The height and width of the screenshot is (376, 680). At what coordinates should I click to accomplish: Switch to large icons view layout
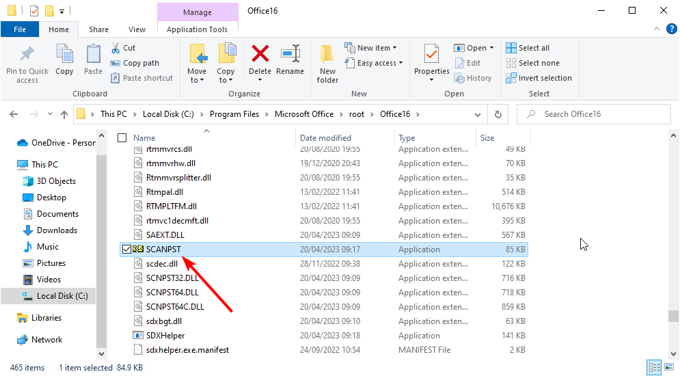(x=669, y=366)
